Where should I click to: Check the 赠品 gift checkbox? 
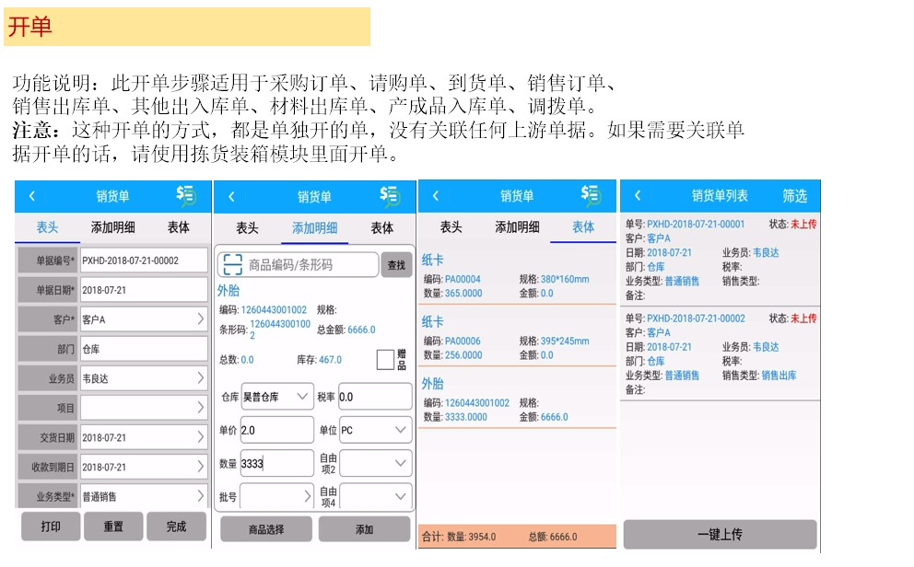(x=385, y=360)
